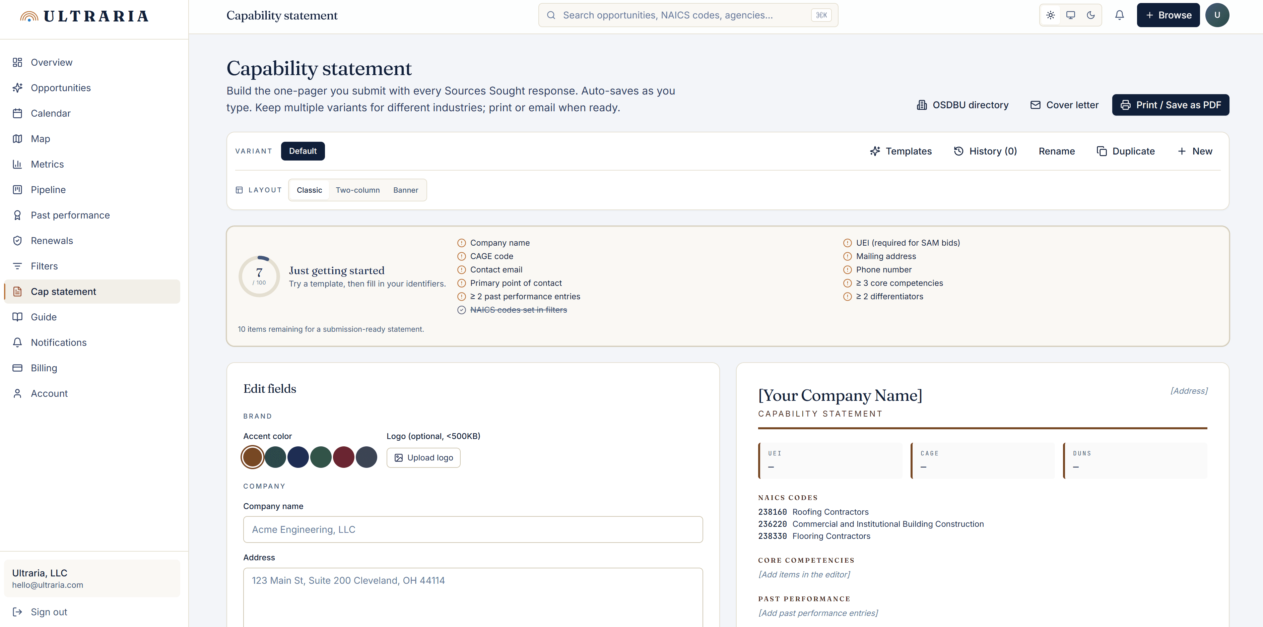Click the Notifications bell in sidebar
The width and height of the screenshot is (1263, 627).
click(x=18, y=343)
